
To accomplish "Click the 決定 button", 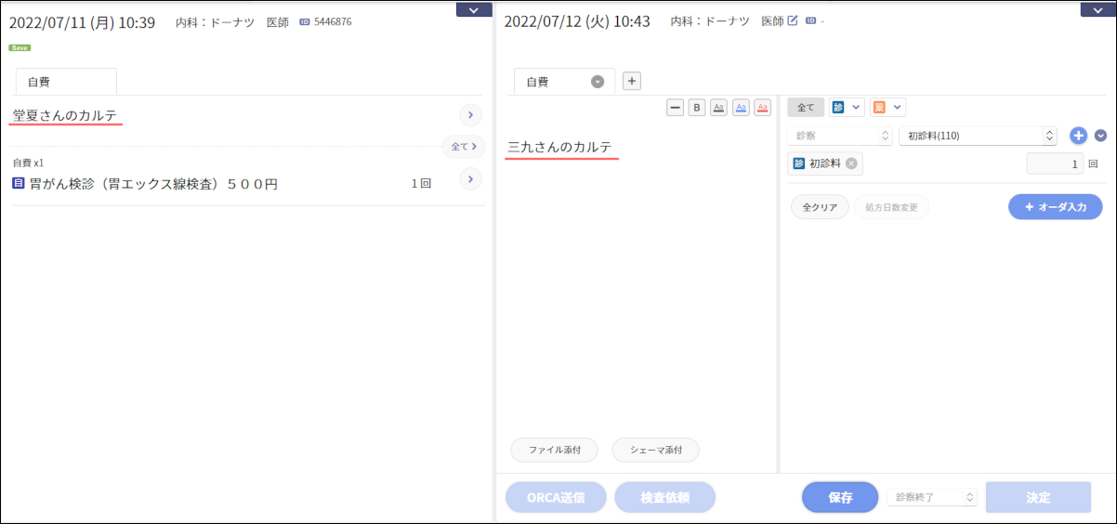I will (1038, 497).
